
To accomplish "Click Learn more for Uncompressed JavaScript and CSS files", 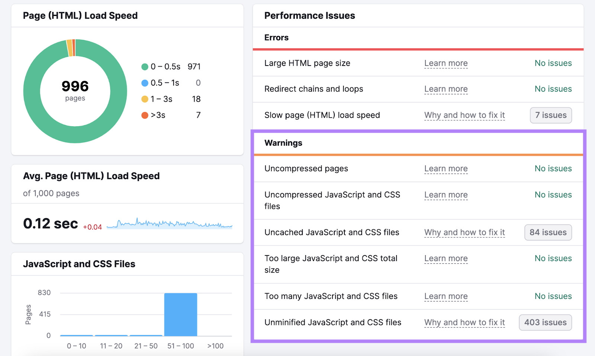I will tap(446, 195).
